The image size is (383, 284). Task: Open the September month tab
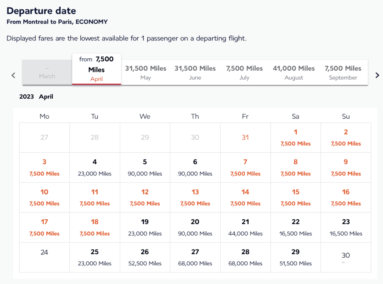tap(343, 73)
